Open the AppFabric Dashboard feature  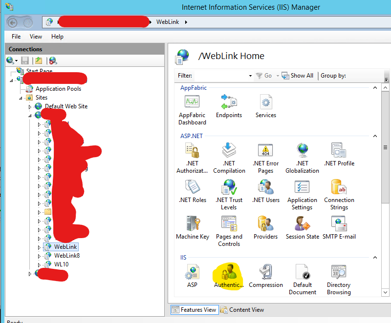(192, 110)
